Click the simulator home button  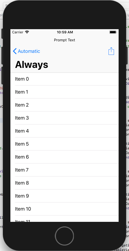click(x=64, y=236)
